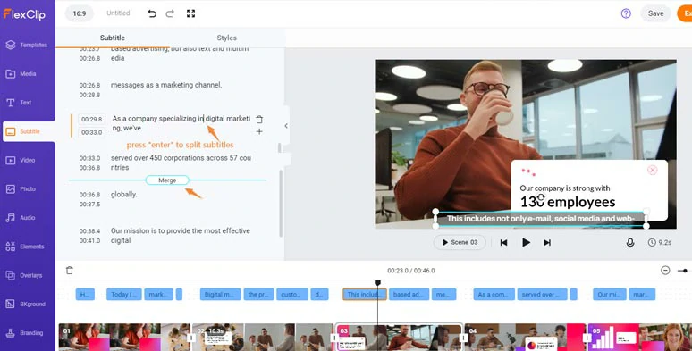Select subtitle clip 'based ad...' in timeline
Viewport: 692px width, 351px height.
click(409, 294)
